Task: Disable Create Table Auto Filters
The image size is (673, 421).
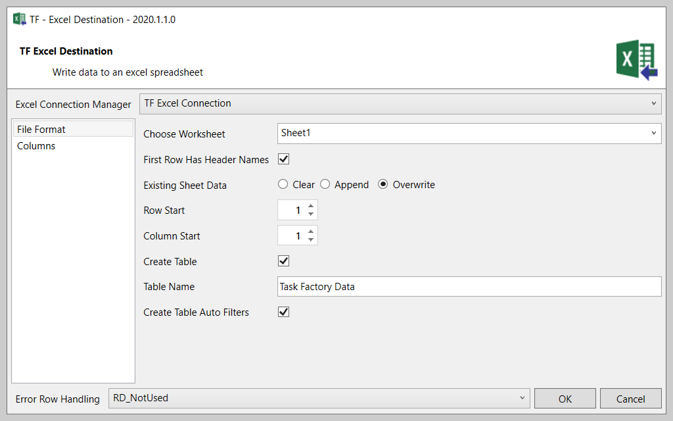Action: point(284,312)
